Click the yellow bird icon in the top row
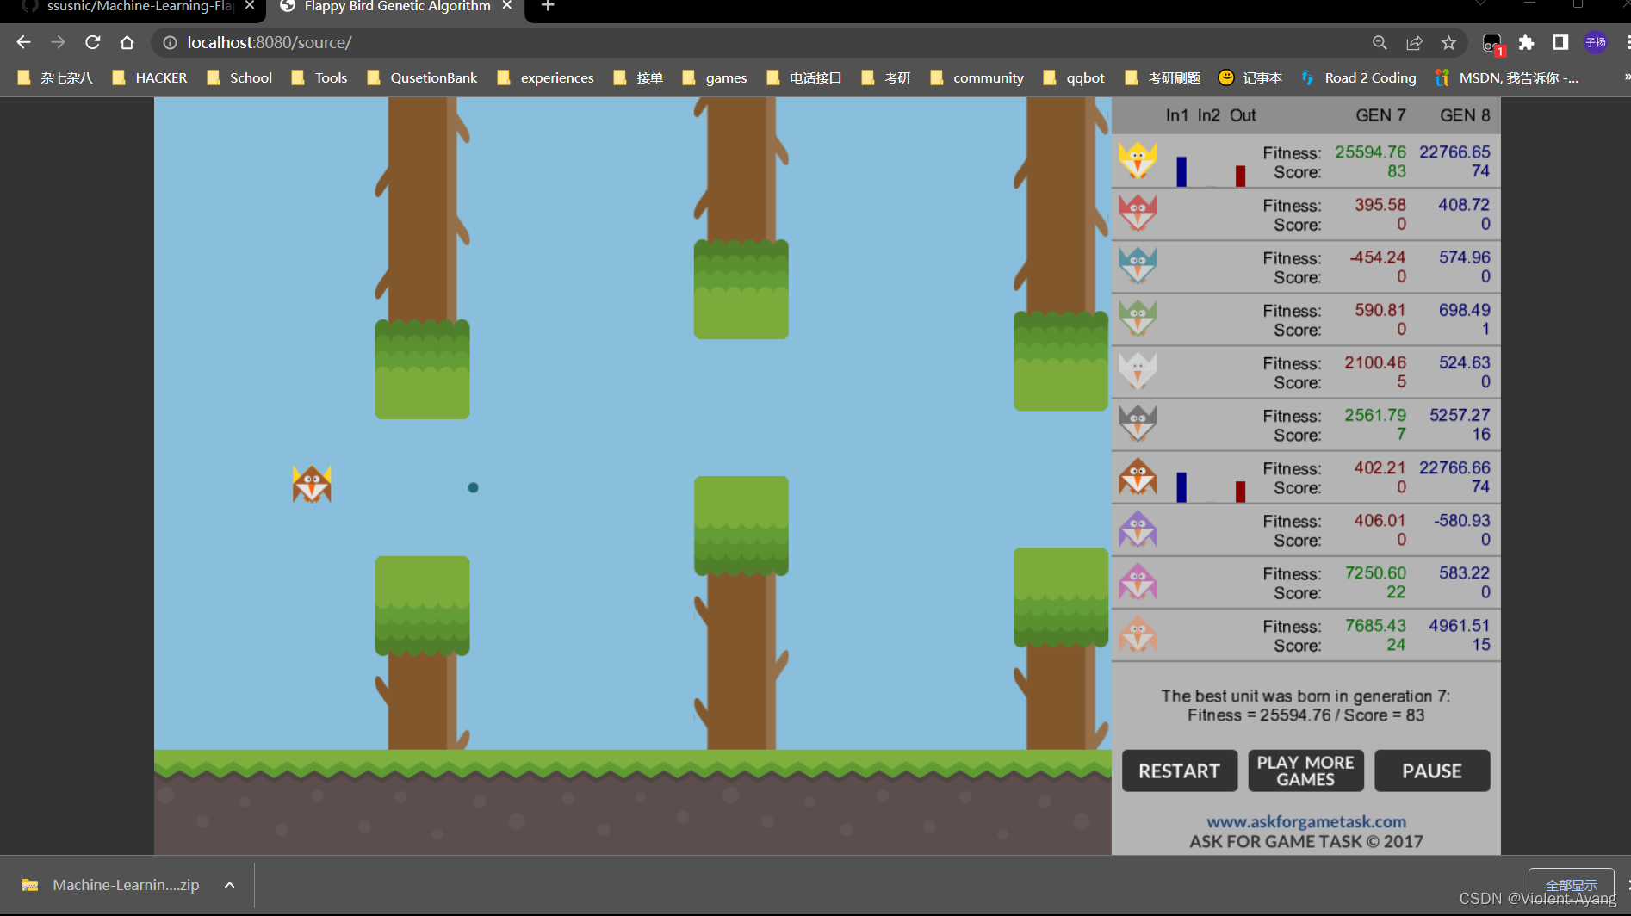Image resolution: width=1631 pixels, height=916 pixels. tap(1138, 160)
